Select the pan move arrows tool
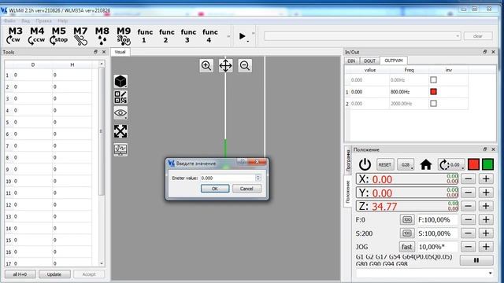 (x=226, y=65)
